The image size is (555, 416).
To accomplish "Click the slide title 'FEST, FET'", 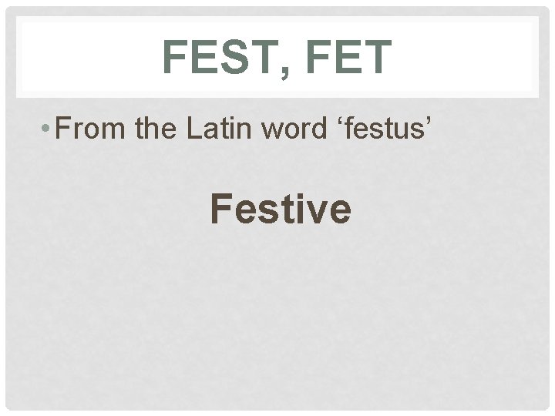I will [277, 58].
